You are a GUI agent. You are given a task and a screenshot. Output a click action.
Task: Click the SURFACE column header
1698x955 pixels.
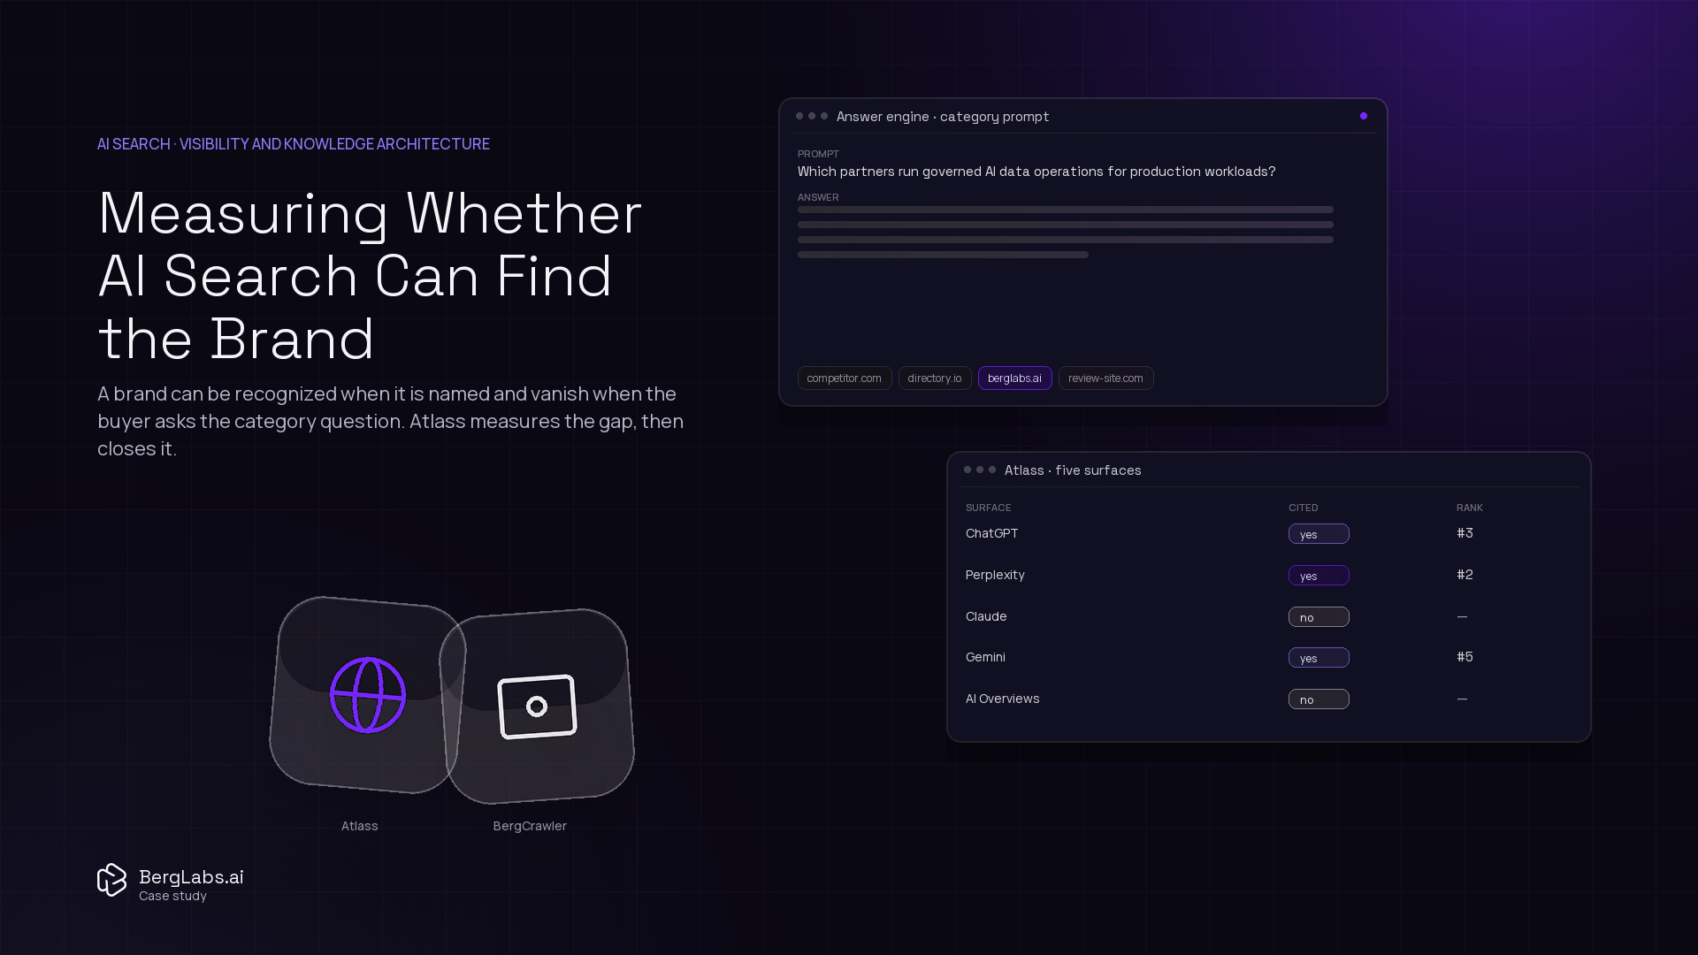tap(988, 508)
